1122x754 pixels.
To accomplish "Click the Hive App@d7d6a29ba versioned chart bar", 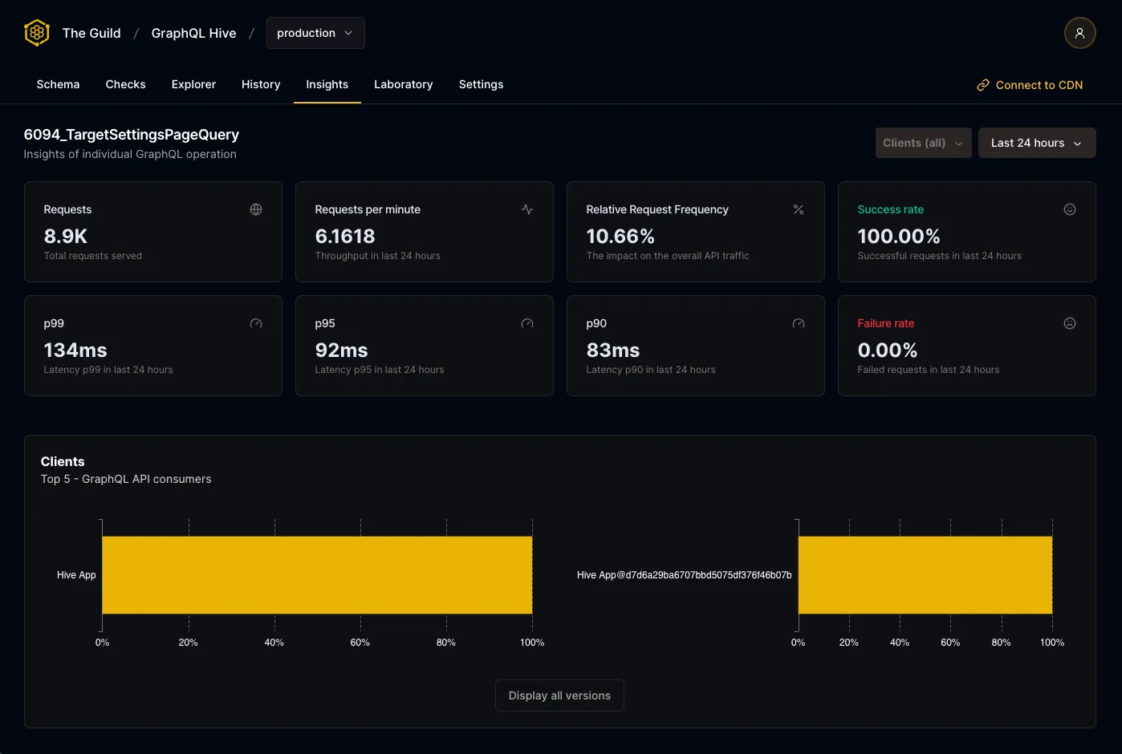I will click(x=925, y=575).
